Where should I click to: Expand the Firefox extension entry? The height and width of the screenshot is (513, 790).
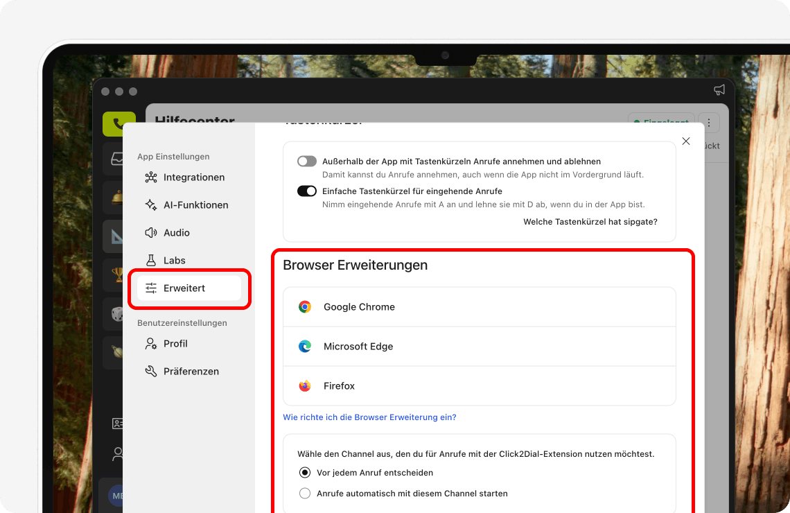pyautogui.click(x=478, y=386)
